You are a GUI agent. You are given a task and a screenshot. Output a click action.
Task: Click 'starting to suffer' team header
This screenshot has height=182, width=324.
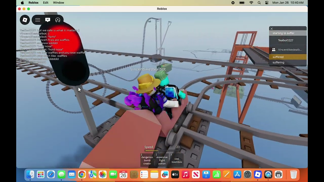pos(288,33)
